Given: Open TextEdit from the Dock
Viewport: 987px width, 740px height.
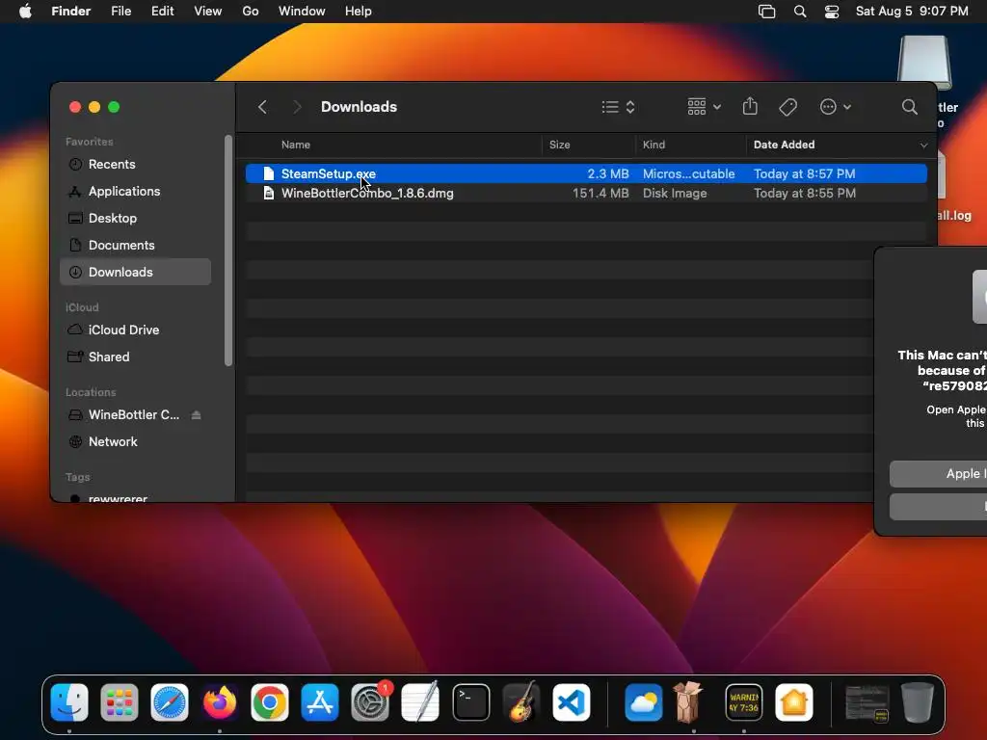Looking at the screenshot, I should point(420,702).
